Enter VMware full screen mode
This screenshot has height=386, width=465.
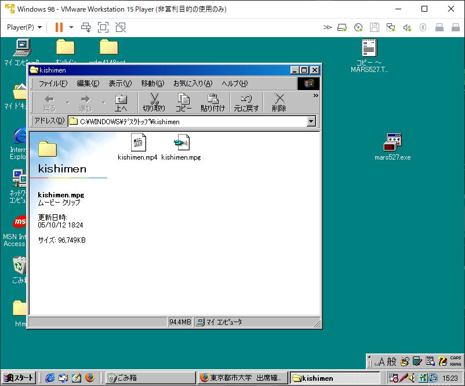pos(103,27)
